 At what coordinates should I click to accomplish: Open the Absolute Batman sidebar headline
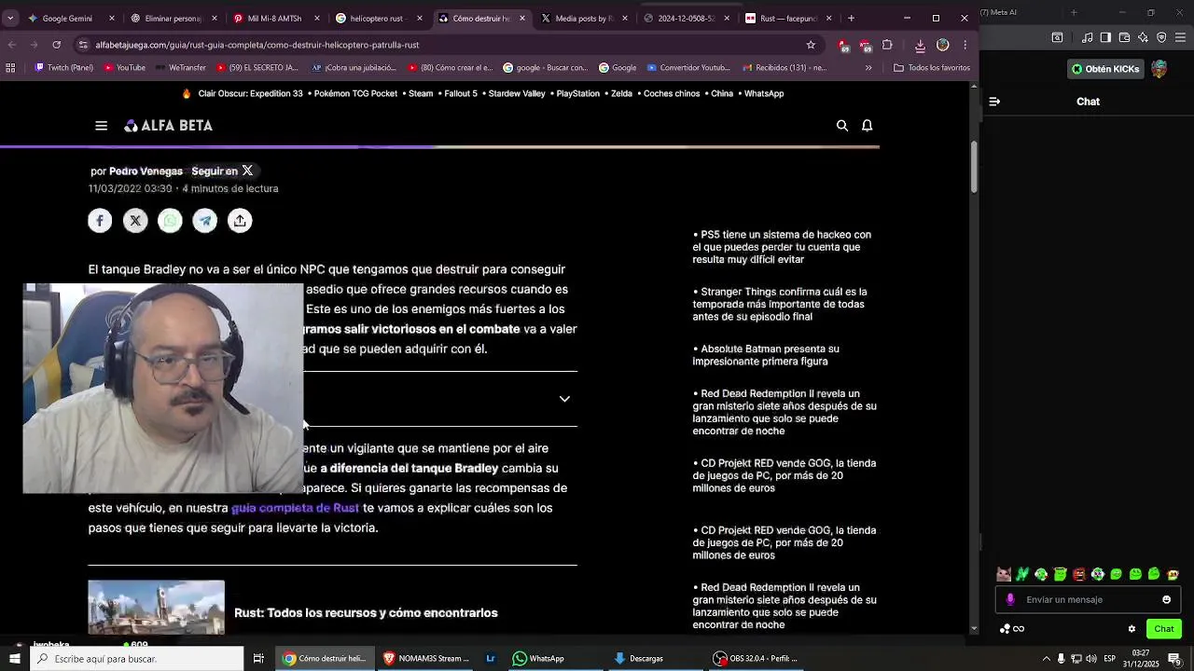pyautogui.click(x=767, y=355)
